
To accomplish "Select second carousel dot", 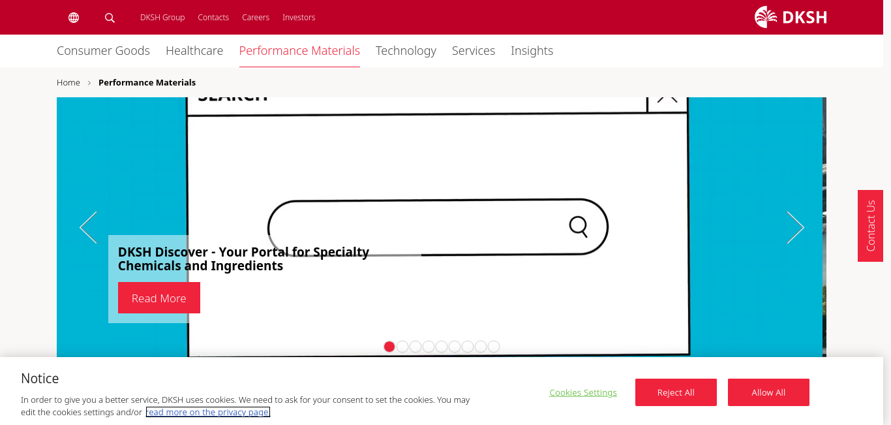I will [402, 347].
